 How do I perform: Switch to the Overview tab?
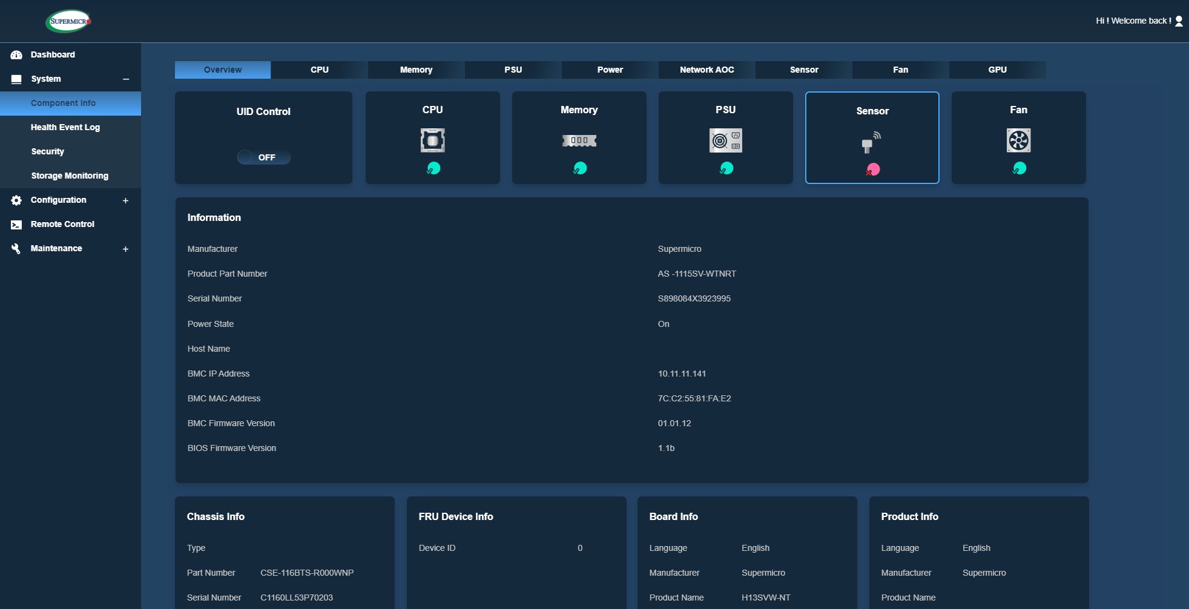coord(223,70)
